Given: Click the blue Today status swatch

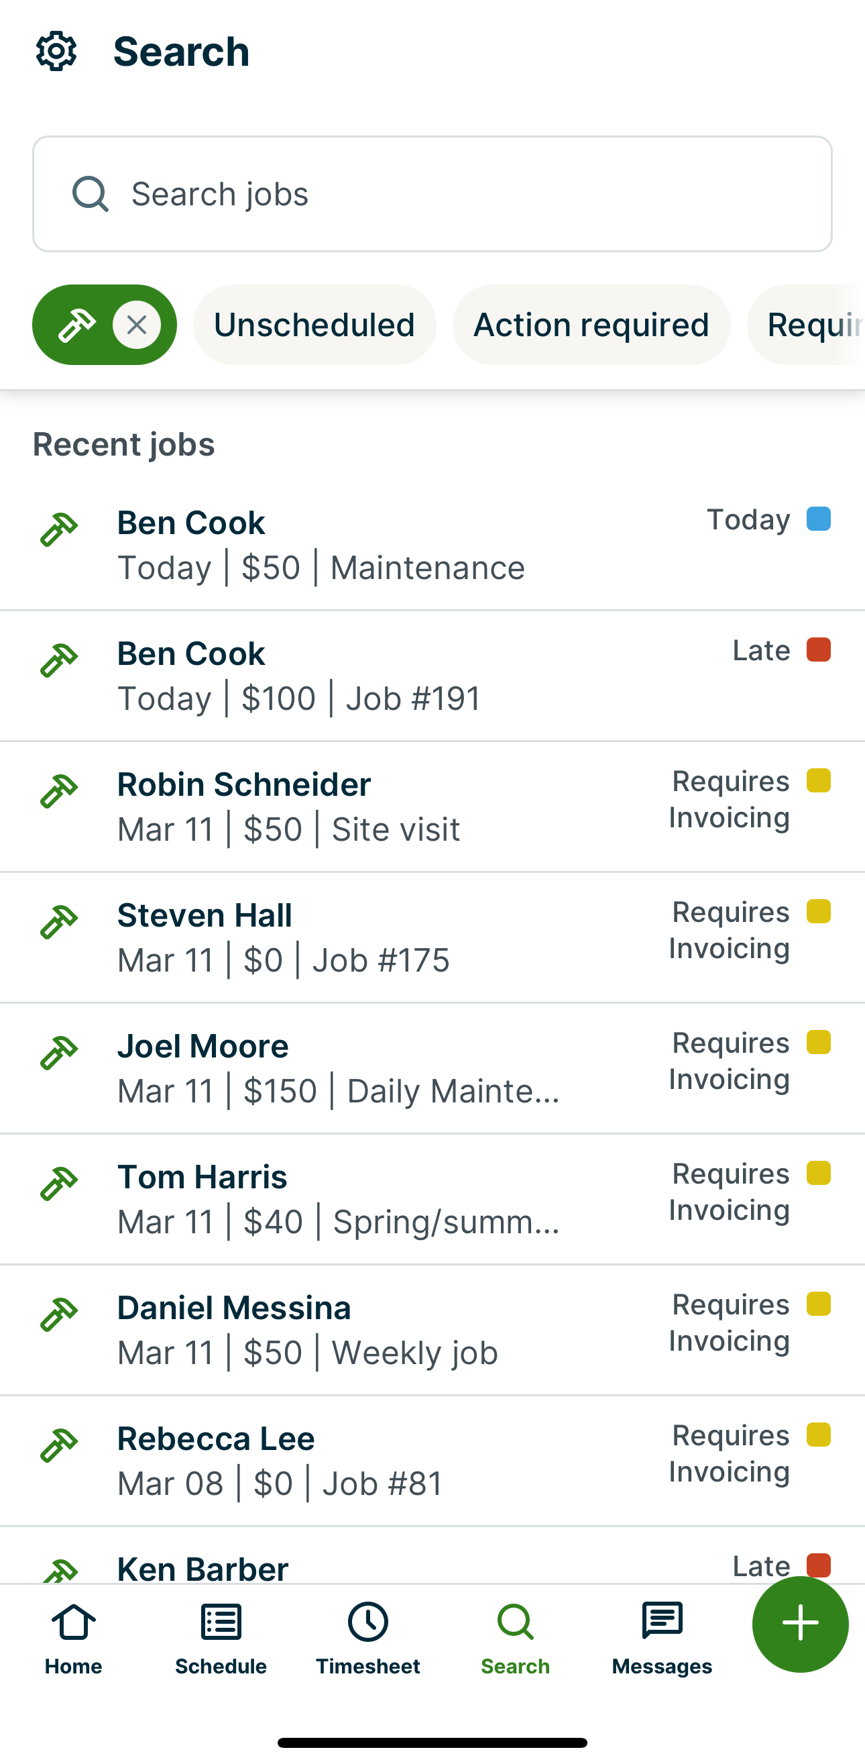Looking at the screenshot, I should pos(819,519).
